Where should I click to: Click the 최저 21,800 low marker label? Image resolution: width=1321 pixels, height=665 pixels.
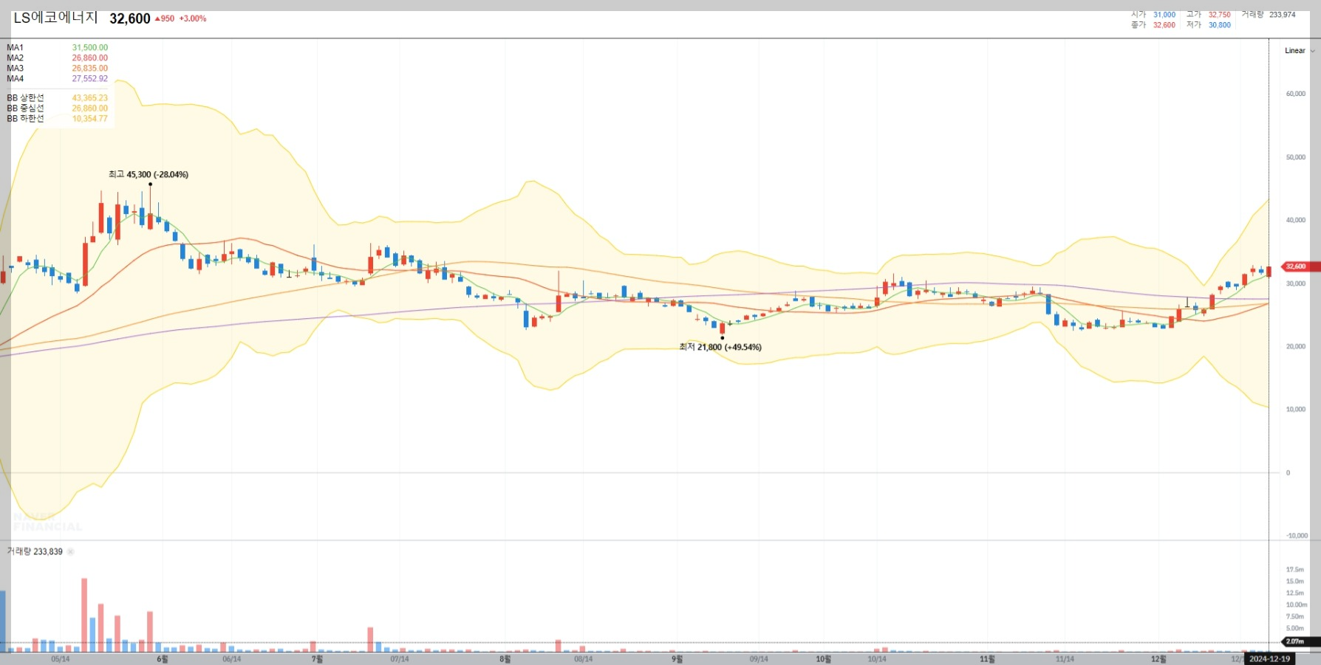[720, 347]
